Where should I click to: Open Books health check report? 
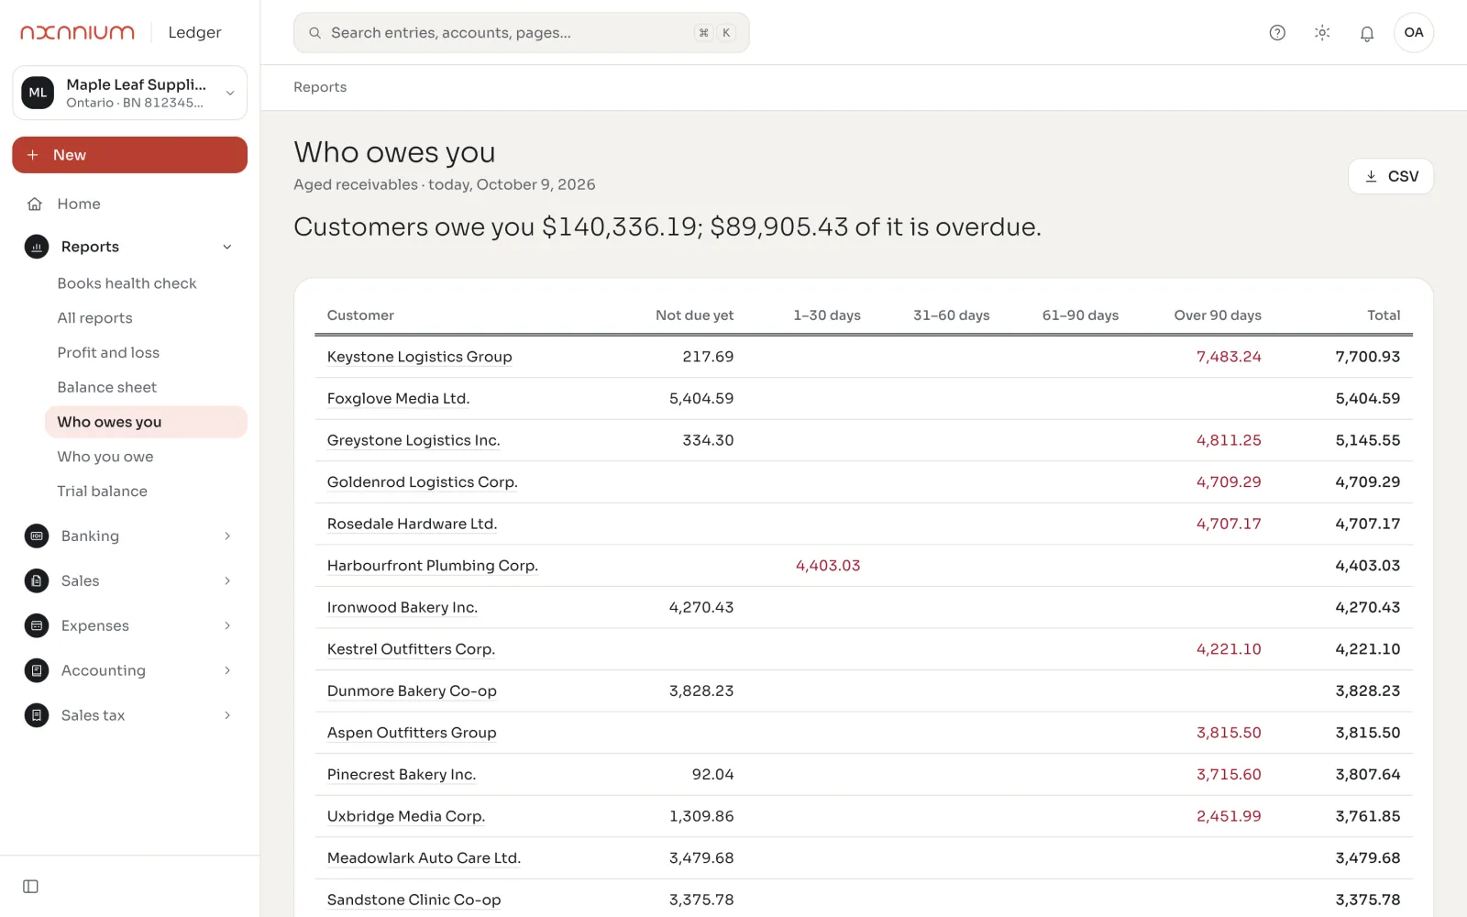coord(127,283)
